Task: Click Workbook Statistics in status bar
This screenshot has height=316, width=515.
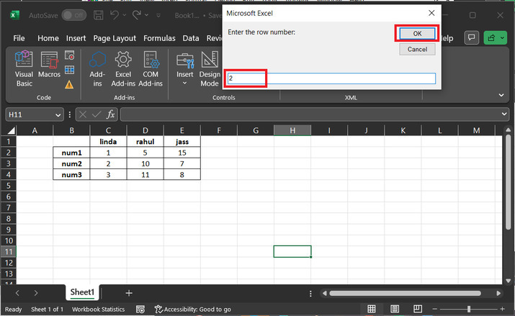Action: click(x=98, y=309)
